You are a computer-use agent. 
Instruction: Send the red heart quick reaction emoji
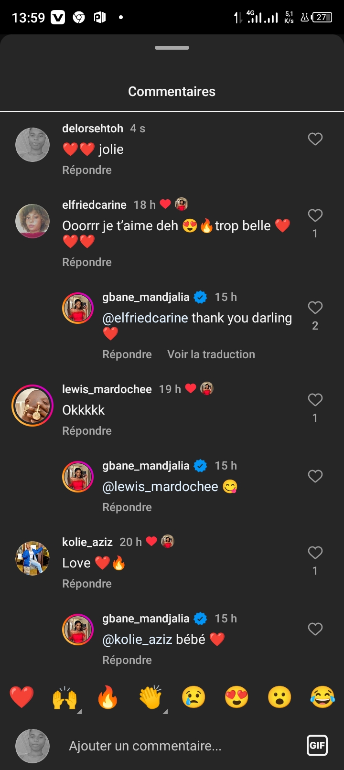pyautogui.click(x=22, y=697)
